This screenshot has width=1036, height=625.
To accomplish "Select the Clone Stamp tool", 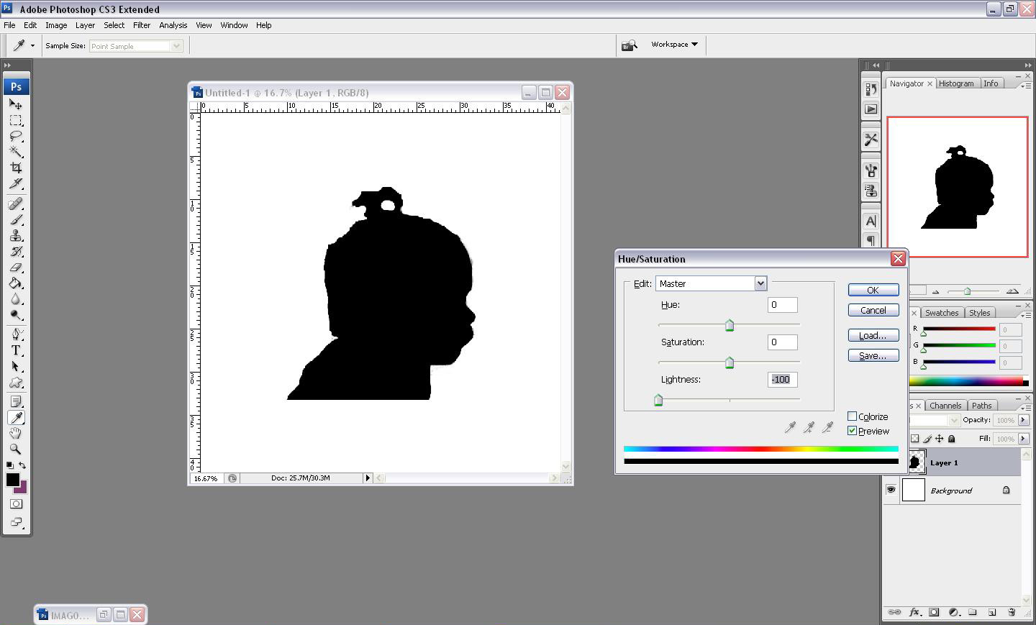I will [16, 236].
